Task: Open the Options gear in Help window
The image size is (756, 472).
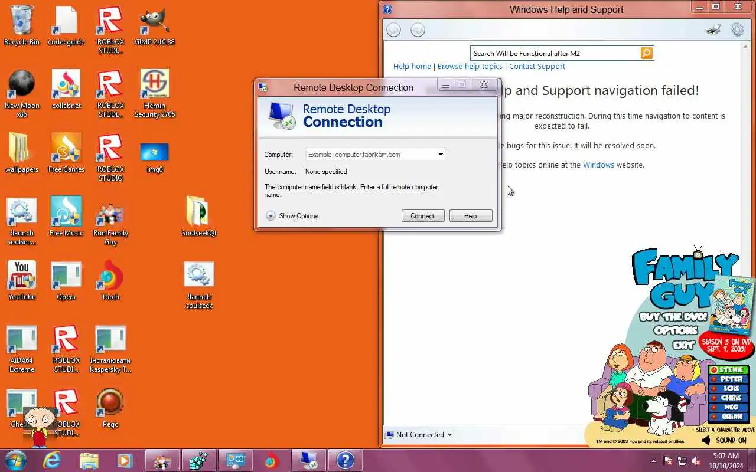Action: pyautogui.click(x=738, y=29)
